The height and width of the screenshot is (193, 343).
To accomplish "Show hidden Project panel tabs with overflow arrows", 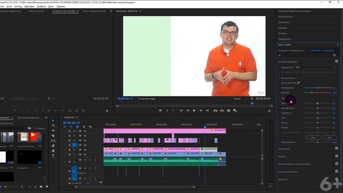I will pyautogui.click(x=46, y=118).
